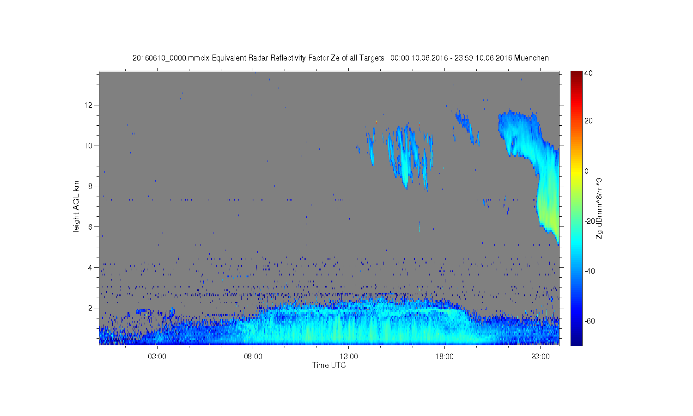Click the 03:00 time tick label

coord(157,357)
